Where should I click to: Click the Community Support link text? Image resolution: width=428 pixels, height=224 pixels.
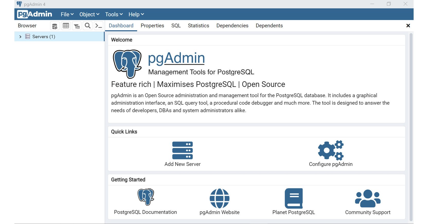pyautogui.click(x=368, y=212)
